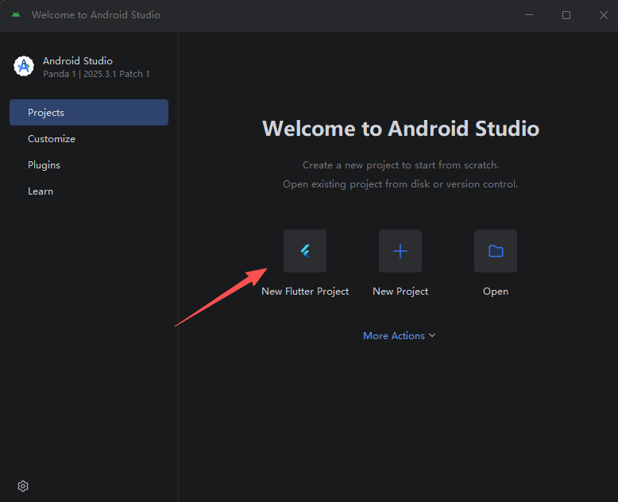Click the 'Create a new project' text

point(400,165)
